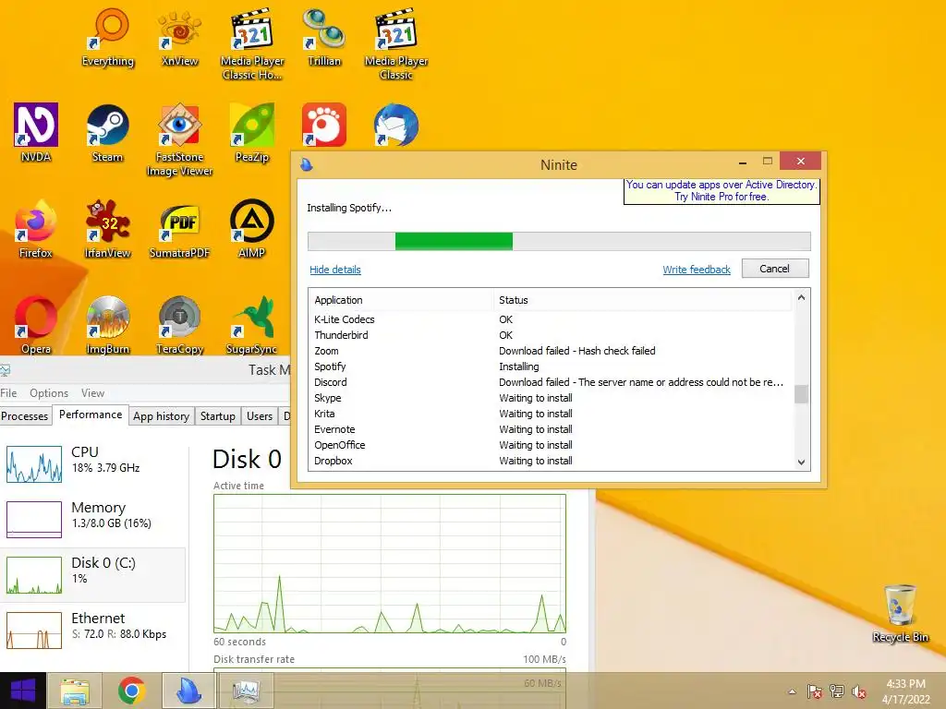Viewport: 946px width, 709px height.
Task: Open the Options menu in Task Manager
Action: pos(49,393)
